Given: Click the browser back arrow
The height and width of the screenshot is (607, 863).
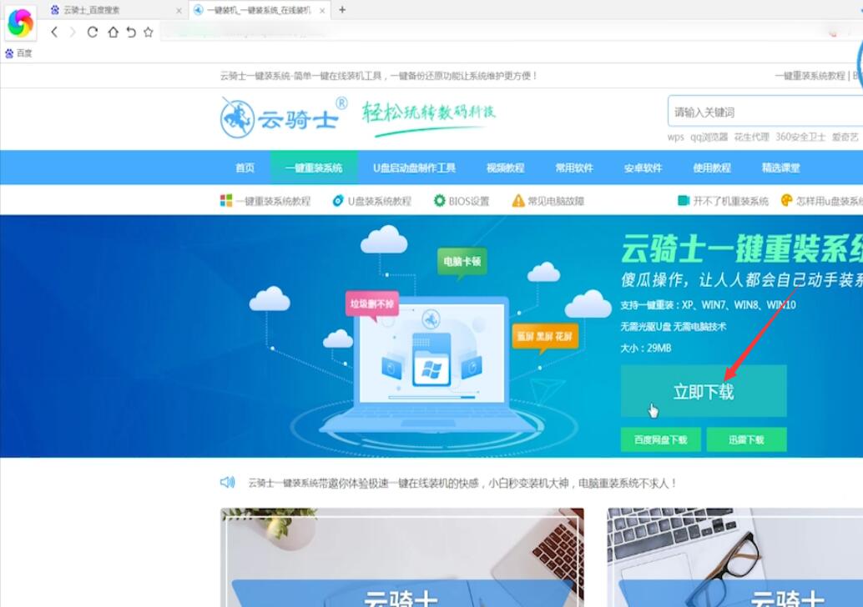Looking at the screenshot, I should pos(54,33).
